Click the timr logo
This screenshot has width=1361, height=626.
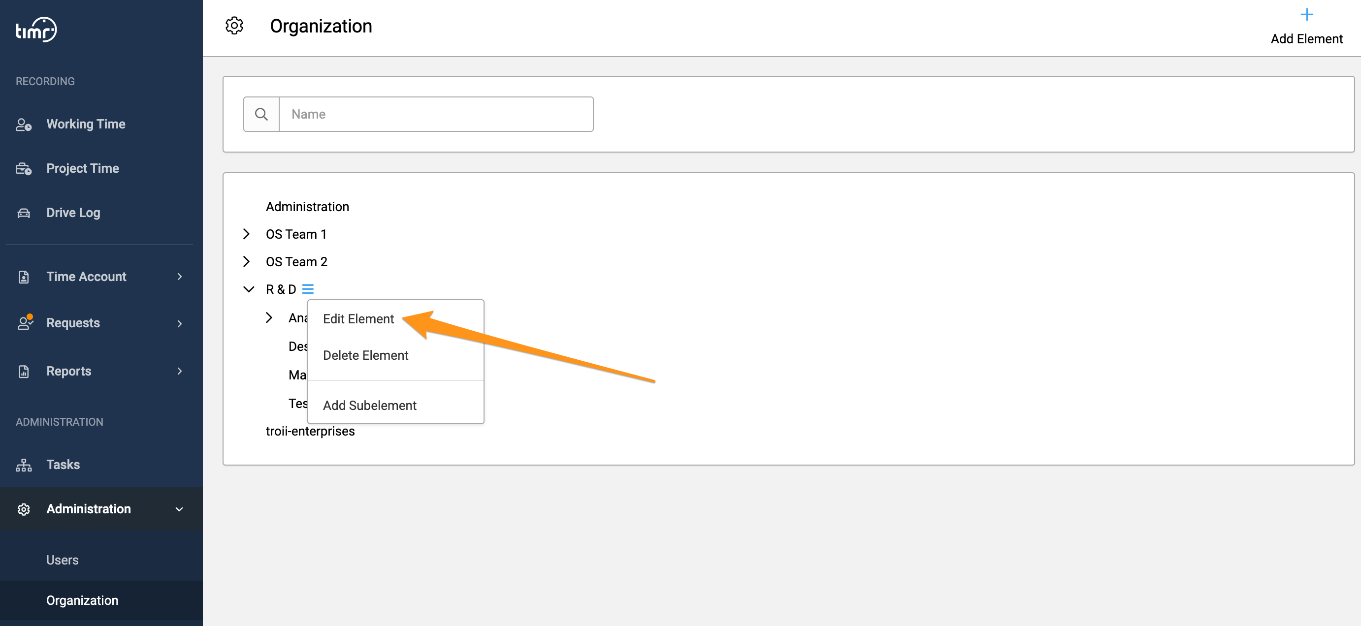pos(36,30)
